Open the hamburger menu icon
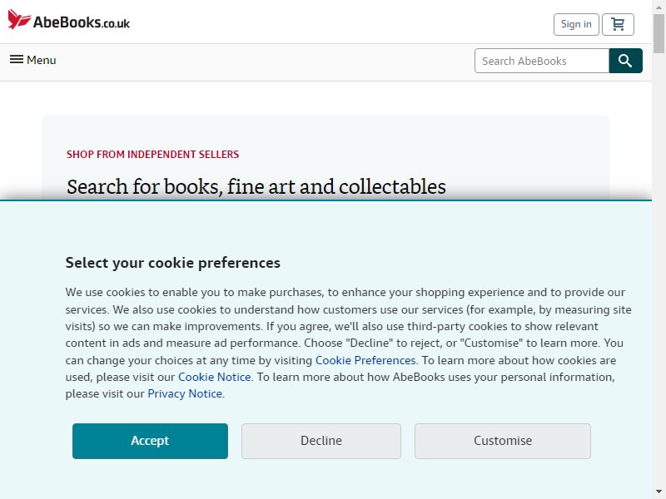This screenshot has height=499, width=666. pos(17,59)
